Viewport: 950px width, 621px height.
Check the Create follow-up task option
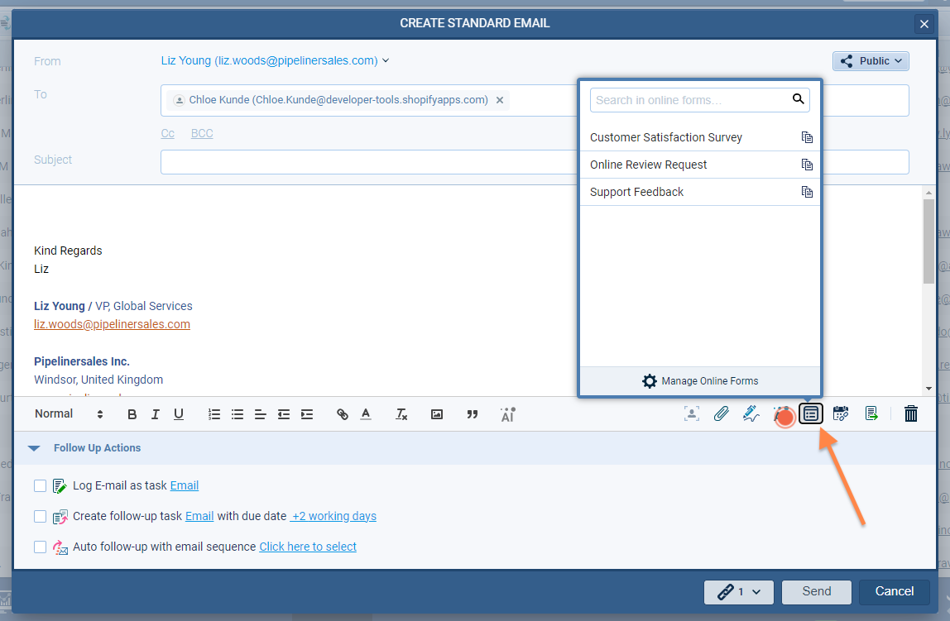(x=41, y=517)
